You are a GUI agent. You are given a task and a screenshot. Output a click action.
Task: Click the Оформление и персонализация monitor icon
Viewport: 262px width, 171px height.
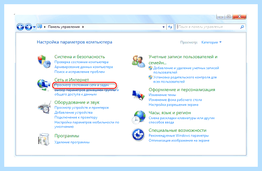point(138,95)
